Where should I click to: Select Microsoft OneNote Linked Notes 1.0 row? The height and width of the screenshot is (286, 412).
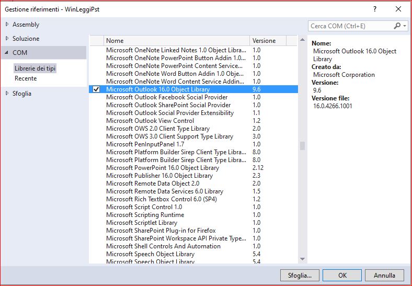193,50
